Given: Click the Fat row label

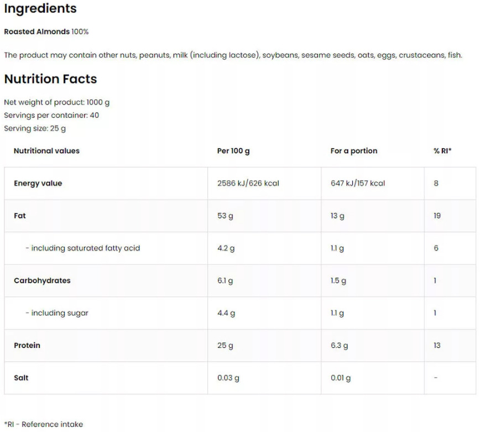Looking at the screenshot, I should pyautogui.click(x=20, y=216).
